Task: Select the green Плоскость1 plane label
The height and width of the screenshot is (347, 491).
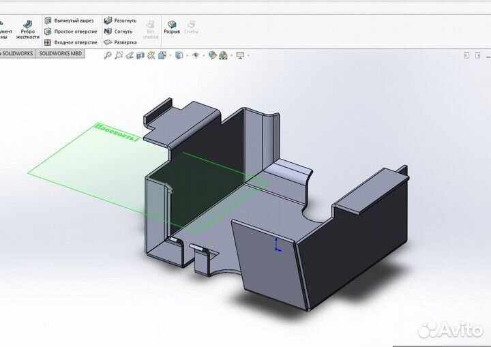Action: (117, 133)
